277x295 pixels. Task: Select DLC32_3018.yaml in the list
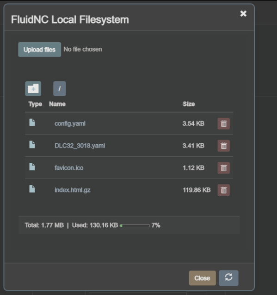click(80, 146)
